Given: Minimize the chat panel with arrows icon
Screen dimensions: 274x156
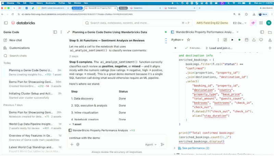Looking at the screenshot, I should point(68,32).
